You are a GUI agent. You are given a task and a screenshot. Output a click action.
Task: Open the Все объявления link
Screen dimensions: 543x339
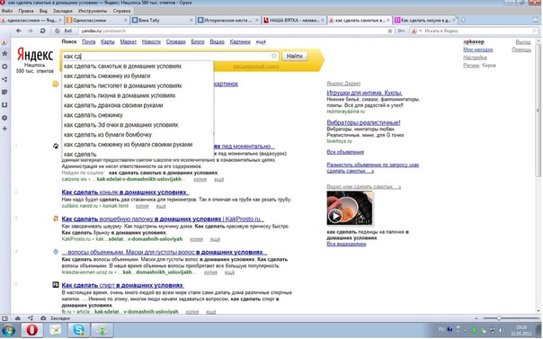(345, 152)
